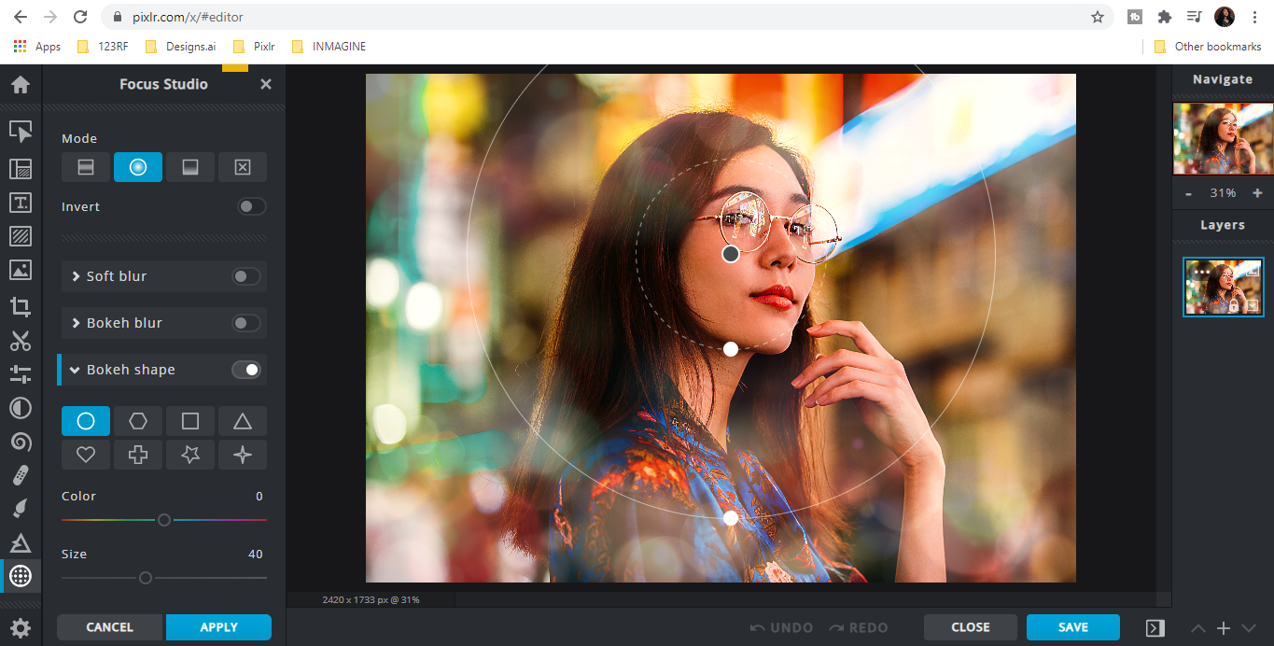Image resolution: width=1274 pixels, height=646 pixels.
Task: Apply the Focus Studio effect
Action: pyautogui.click(x=218, y=627)
